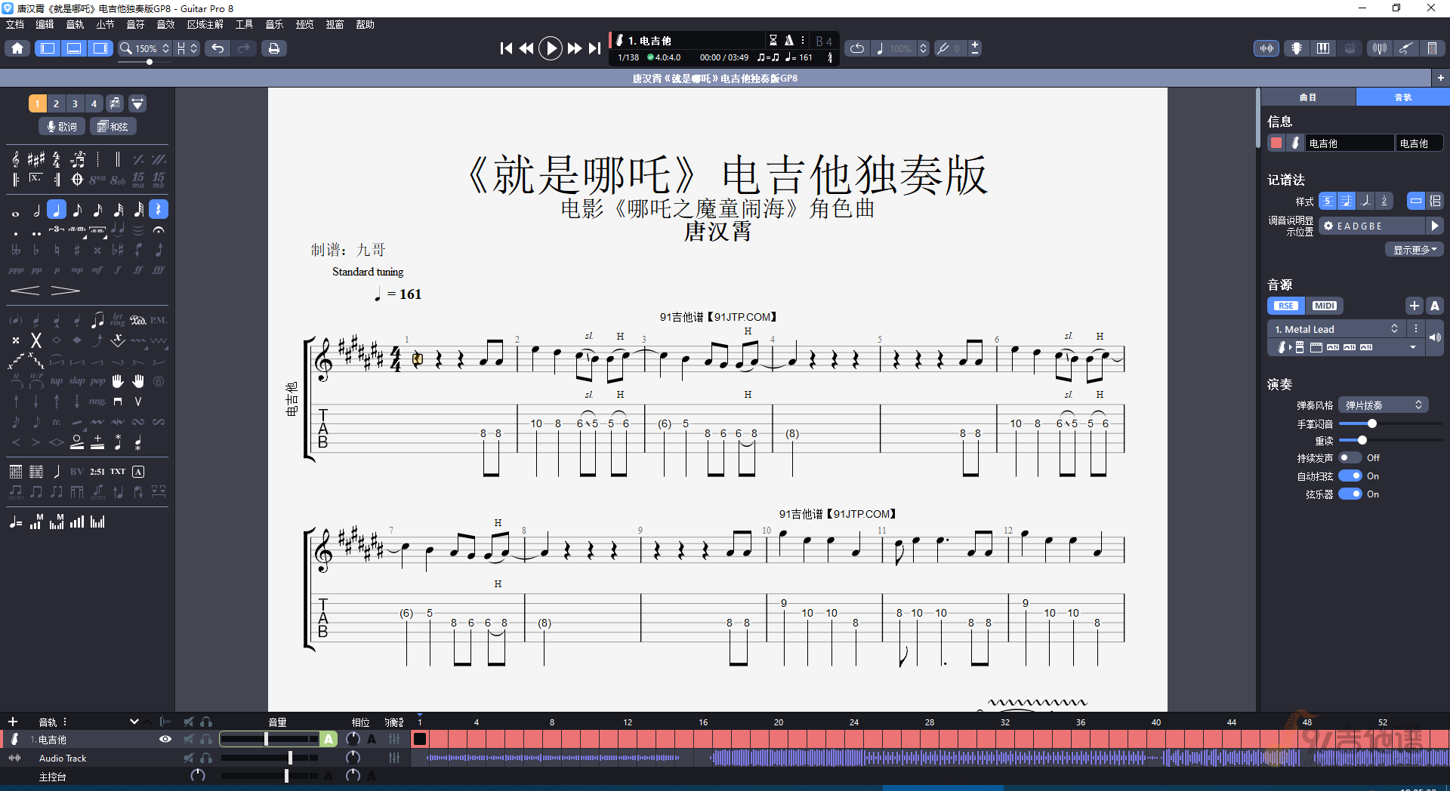The width and height of the screenshot is (1450, 791).
Task: Open the fretboard view guitar icon
Action: (x=1297, y=48)
